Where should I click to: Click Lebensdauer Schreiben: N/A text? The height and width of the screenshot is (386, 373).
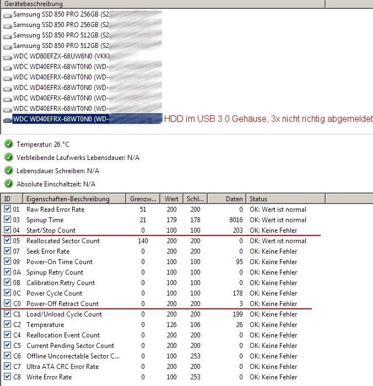(x=58, y=171)
